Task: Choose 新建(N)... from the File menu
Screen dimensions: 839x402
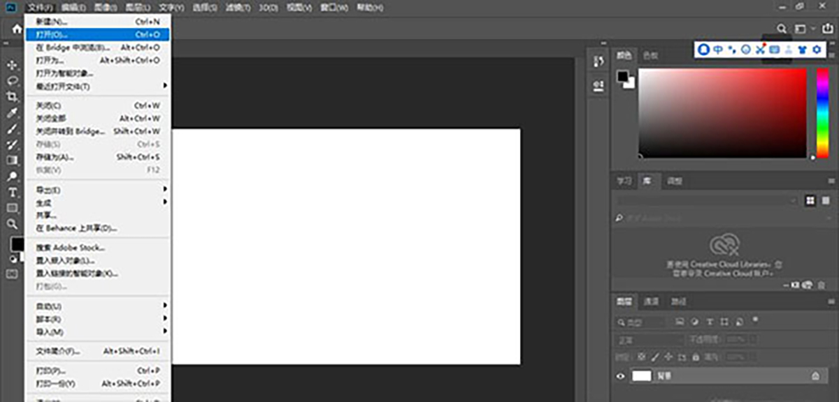Action: pos(98,22)
